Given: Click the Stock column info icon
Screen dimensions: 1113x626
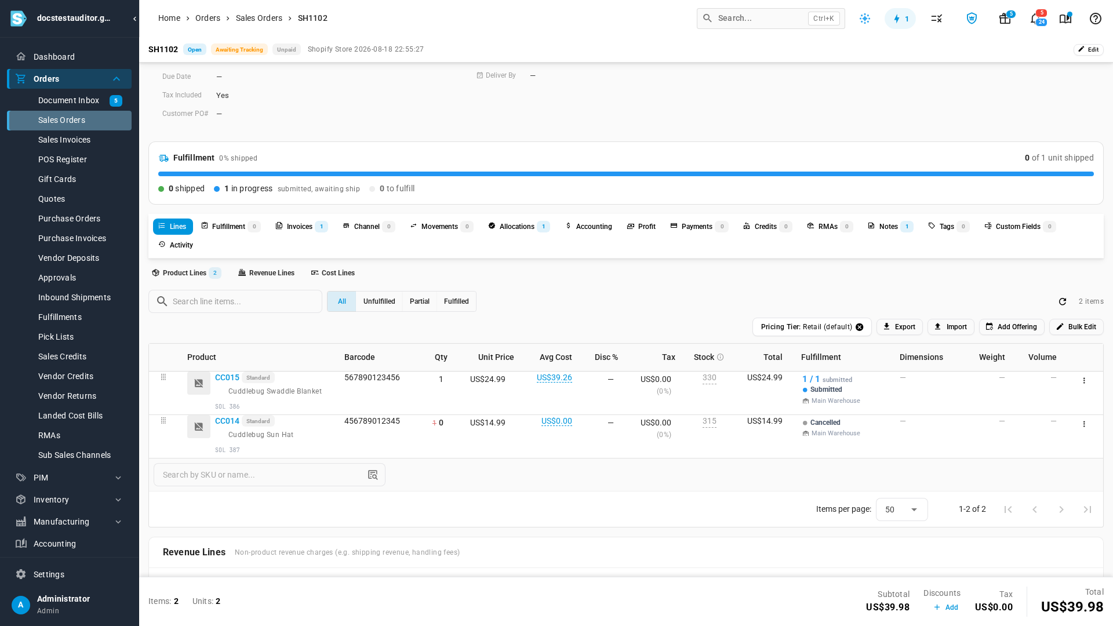Looking at the screenshot, I should [x=721, y=357].
